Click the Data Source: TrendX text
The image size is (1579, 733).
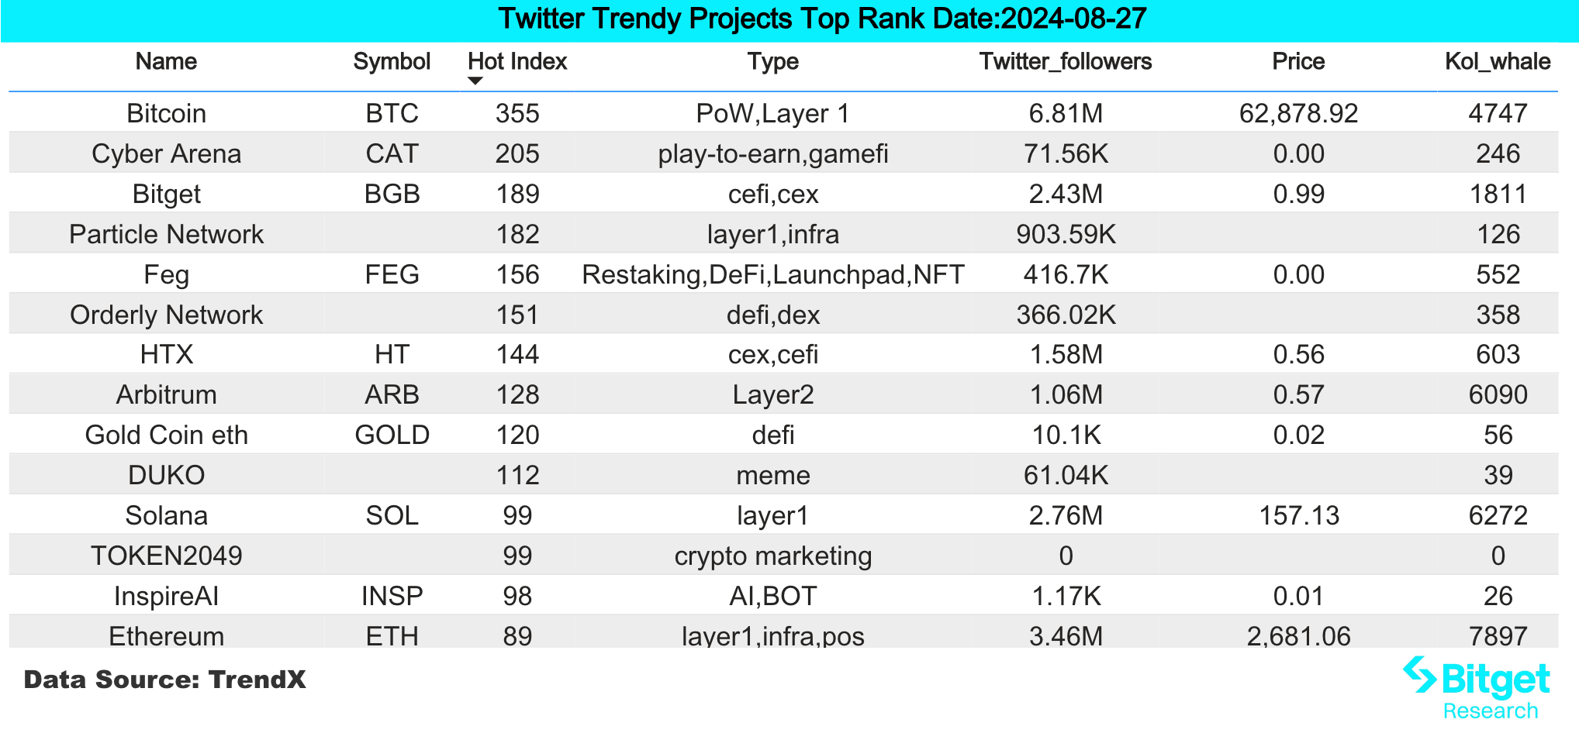pyautogui.click(x=164, y=680)
